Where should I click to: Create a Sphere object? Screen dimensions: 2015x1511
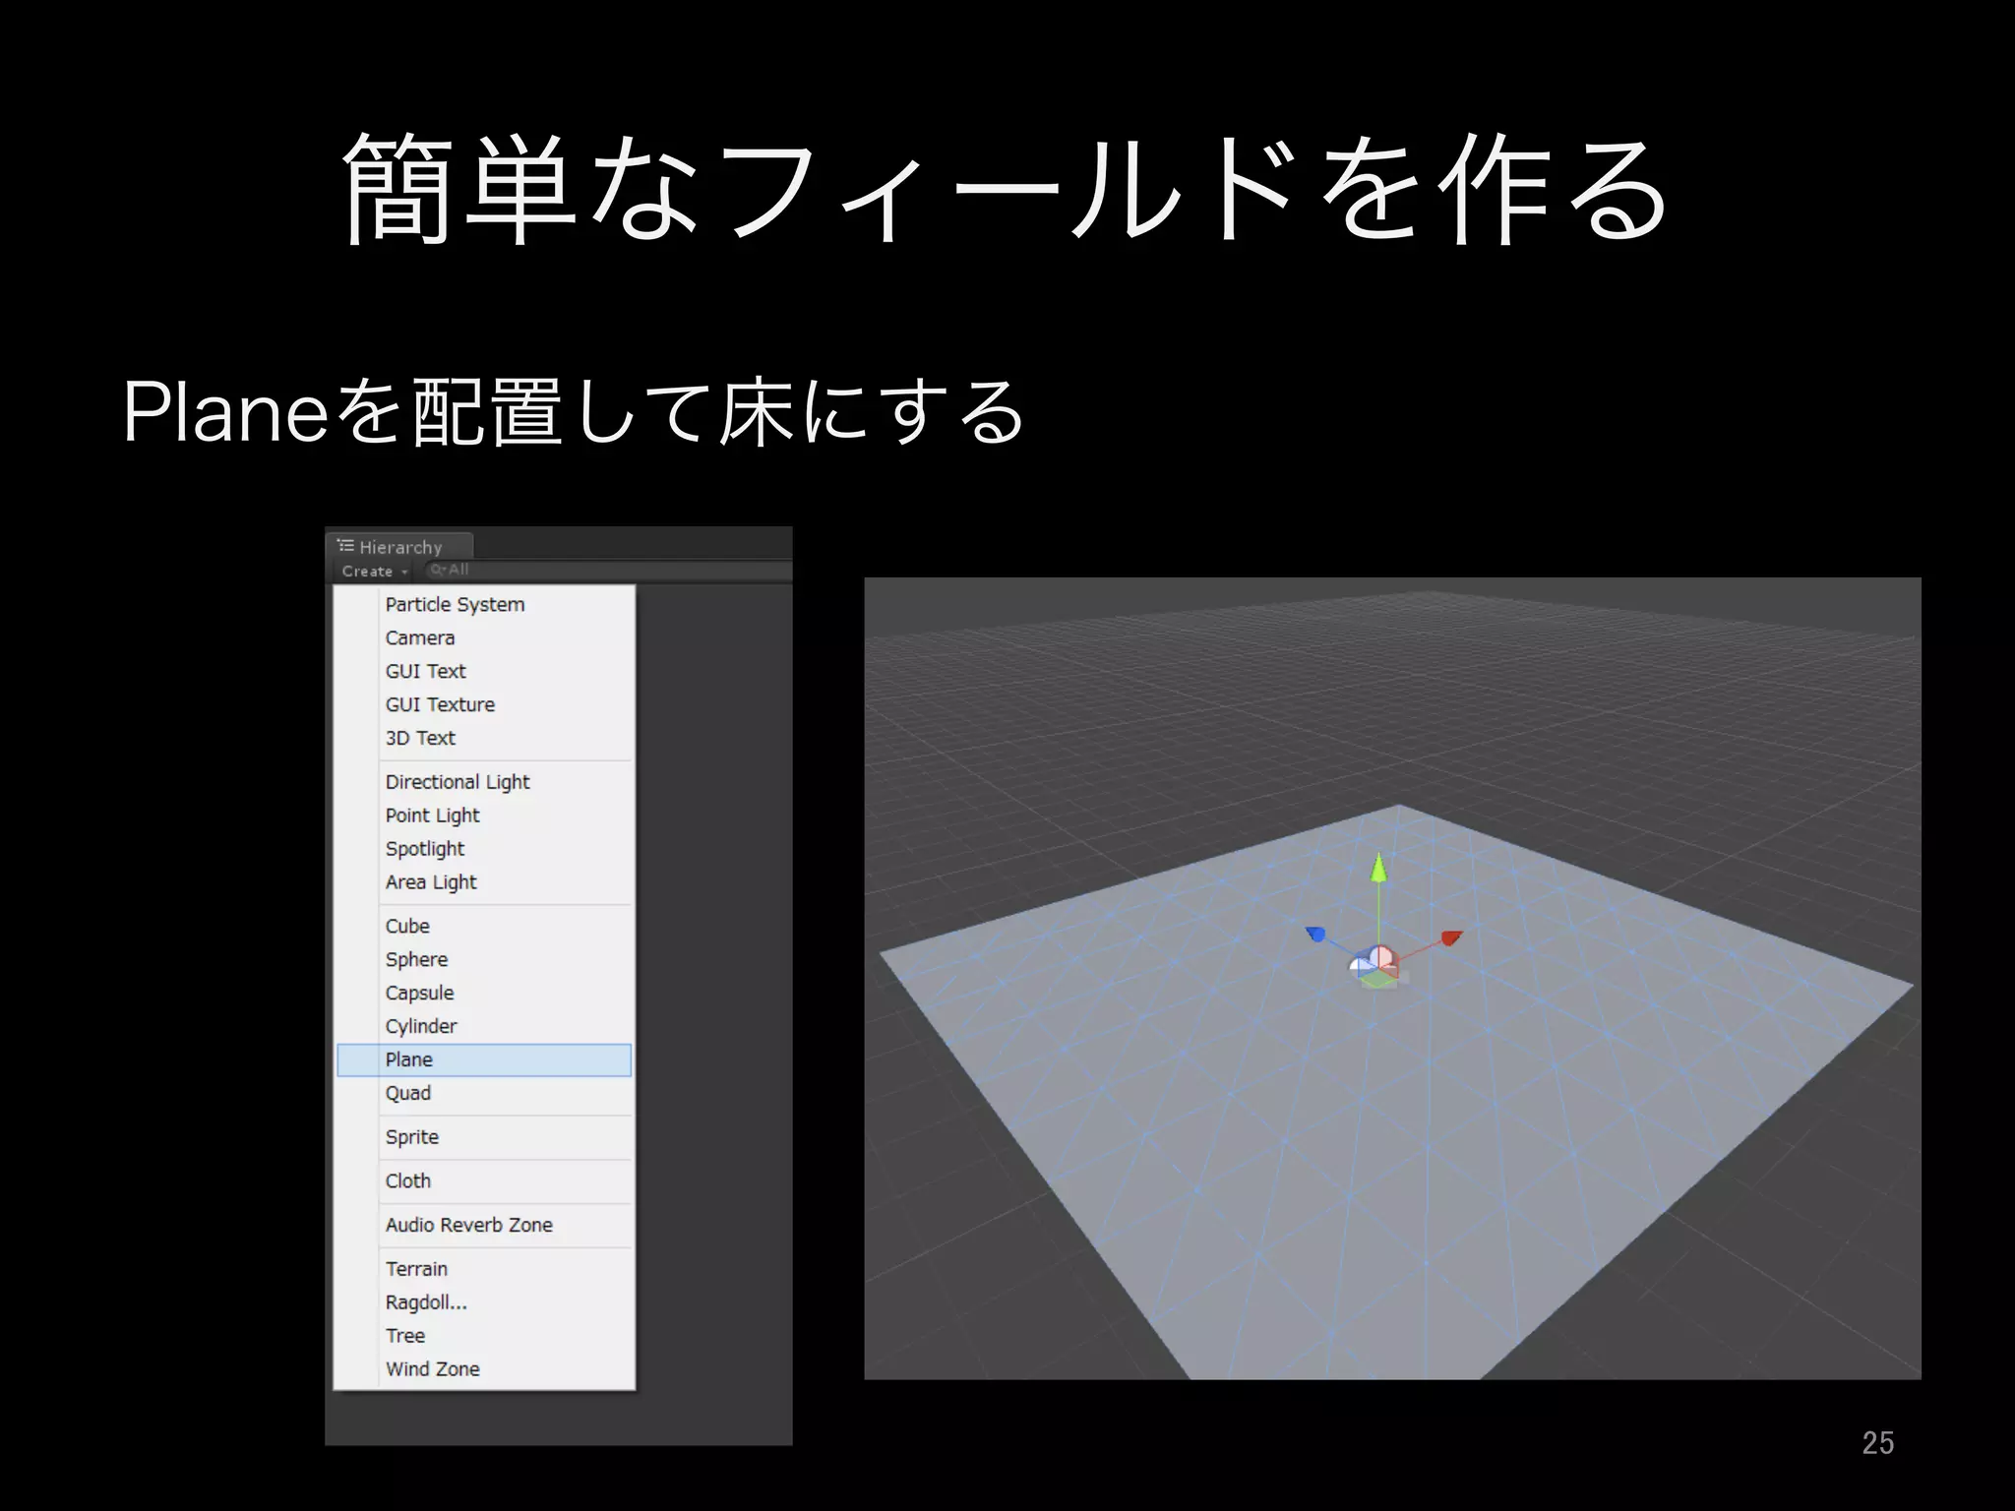point(484,959)
